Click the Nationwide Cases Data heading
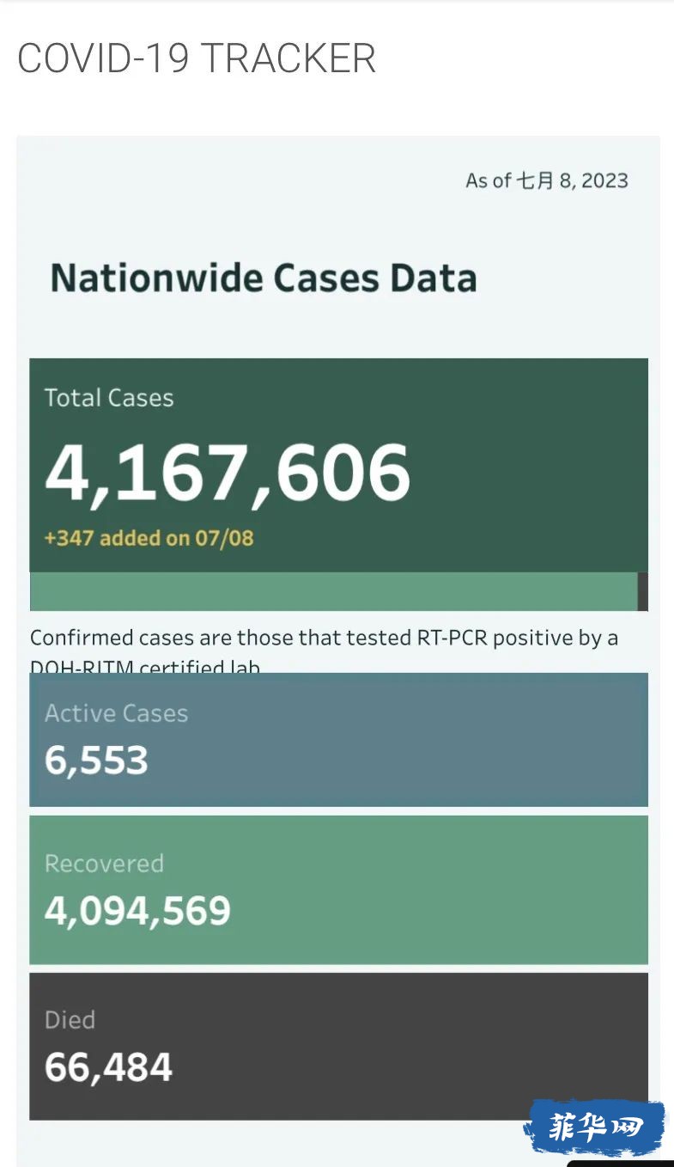Image resolution: width=674 pixels, height=1167 pixels. click(x=264, y=278)
